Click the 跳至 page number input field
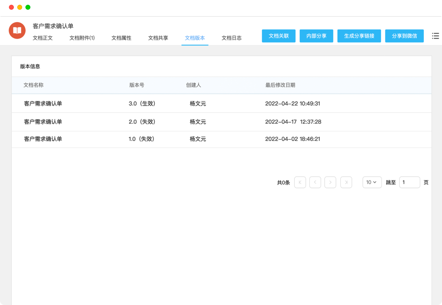This screenshot has width=442, height=305. click(x=410, y=182)
